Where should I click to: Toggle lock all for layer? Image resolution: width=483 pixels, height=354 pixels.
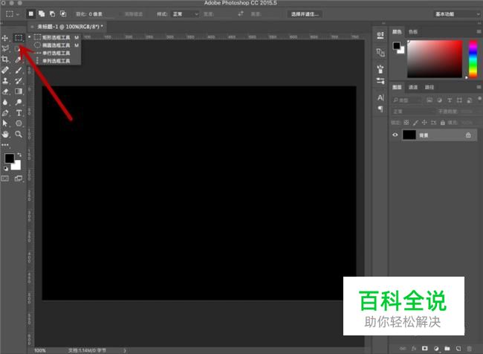[442, 123]
